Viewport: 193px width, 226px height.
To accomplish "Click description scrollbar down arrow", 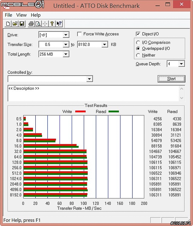I will 182,98.
